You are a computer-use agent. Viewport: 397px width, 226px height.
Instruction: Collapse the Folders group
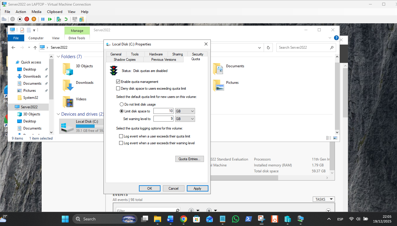(58, 57)
